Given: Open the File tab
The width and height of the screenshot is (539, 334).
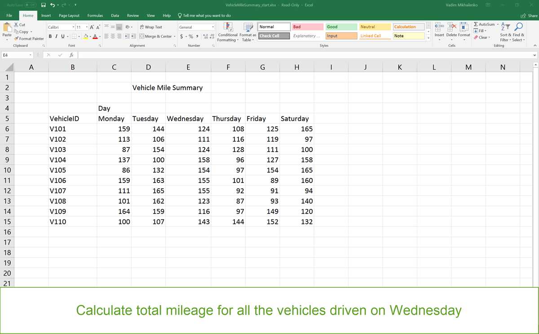Looking at the screenshot, I should pos(9,15).
